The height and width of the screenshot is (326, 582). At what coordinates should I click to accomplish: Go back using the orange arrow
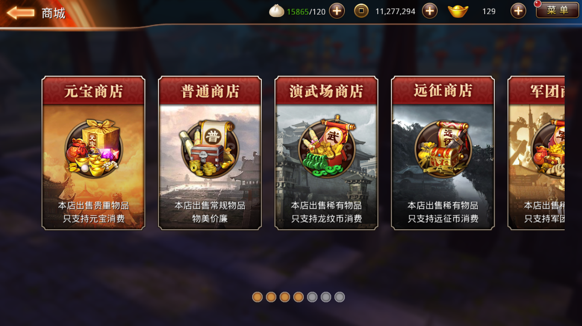[x=21, y=12]
